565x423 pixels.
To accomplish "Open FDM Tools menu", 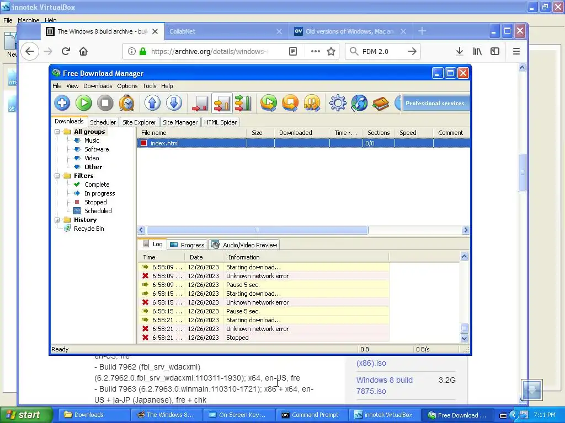I will [149, 86].
